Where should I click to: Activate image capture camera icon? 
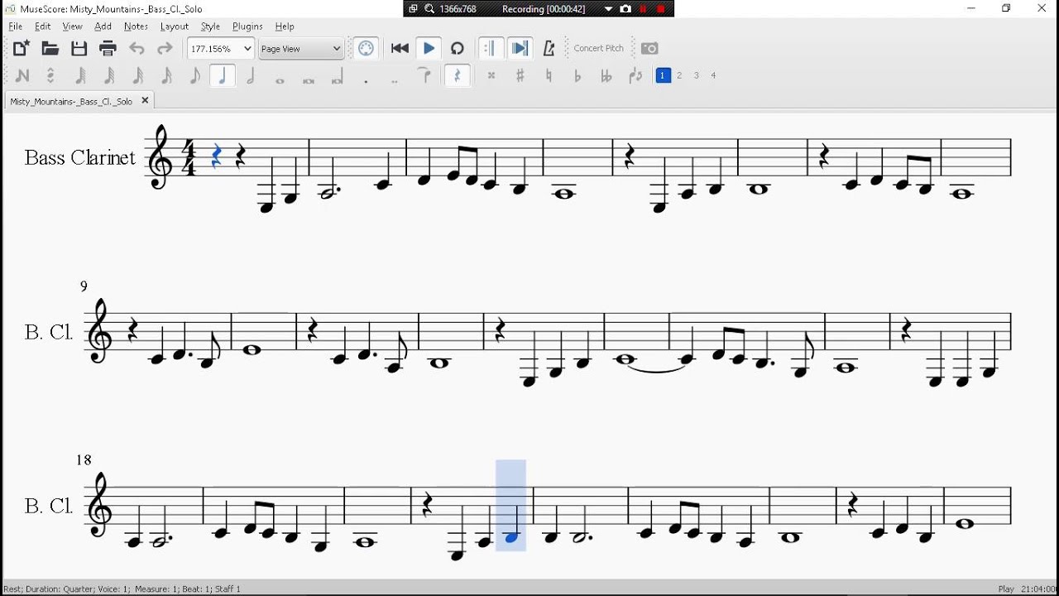coord(650,49)
